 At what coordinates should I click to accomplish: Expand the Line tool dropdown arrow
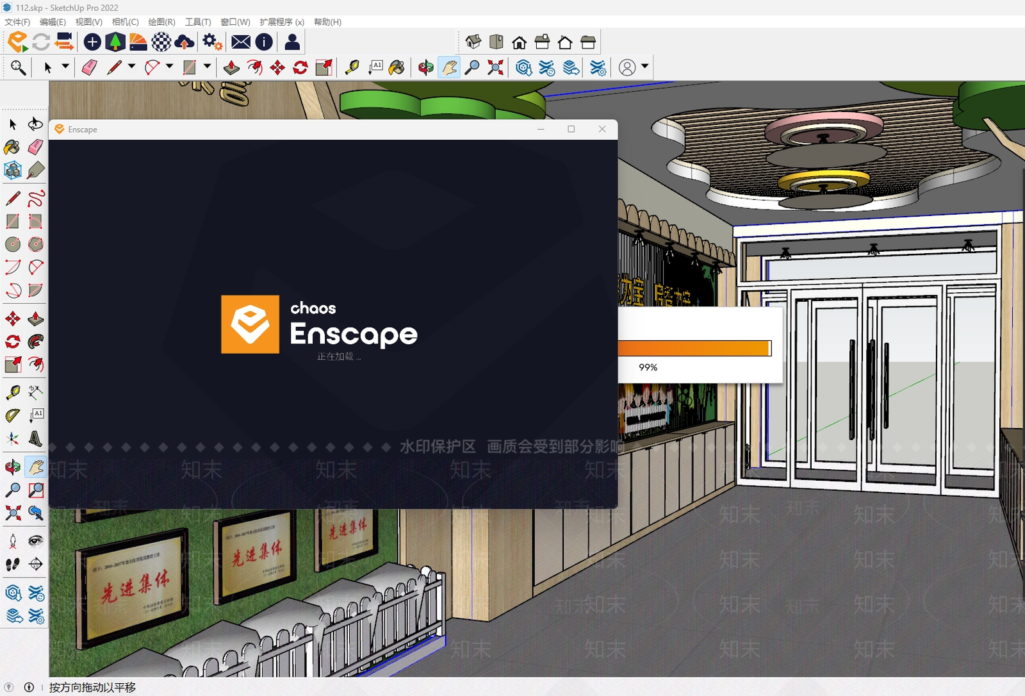131,66
